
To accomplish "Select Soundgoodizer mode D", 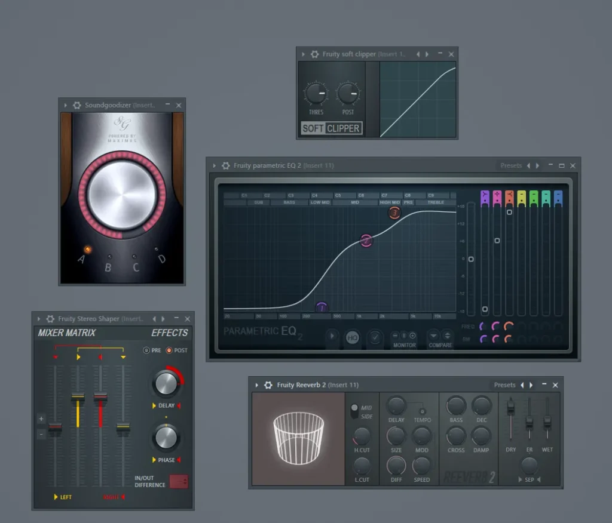I will (x=157, y=249).
